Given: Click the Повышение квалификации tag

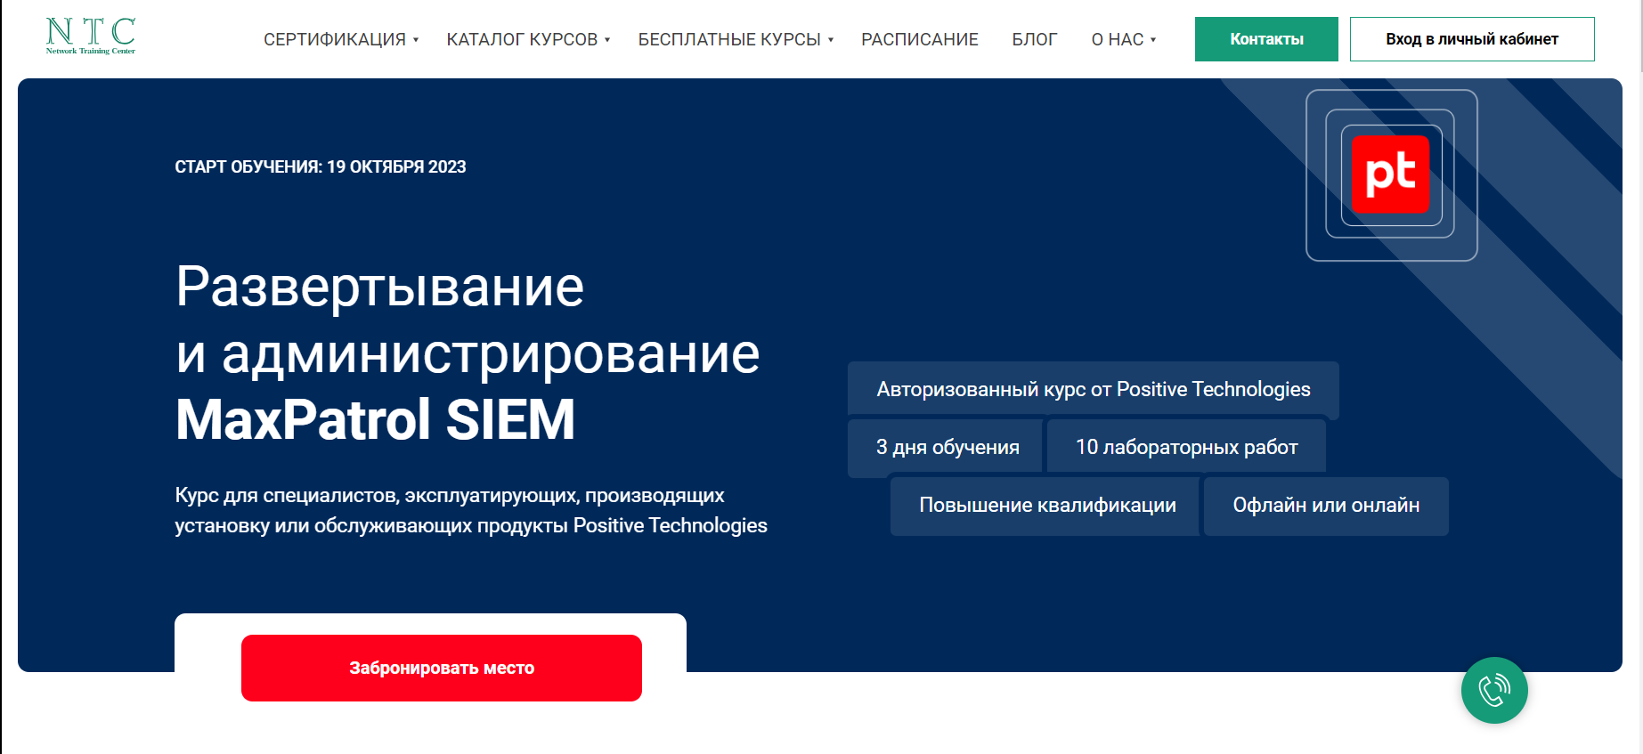Looking at the screenshot, I should [x=1046, y=506].
